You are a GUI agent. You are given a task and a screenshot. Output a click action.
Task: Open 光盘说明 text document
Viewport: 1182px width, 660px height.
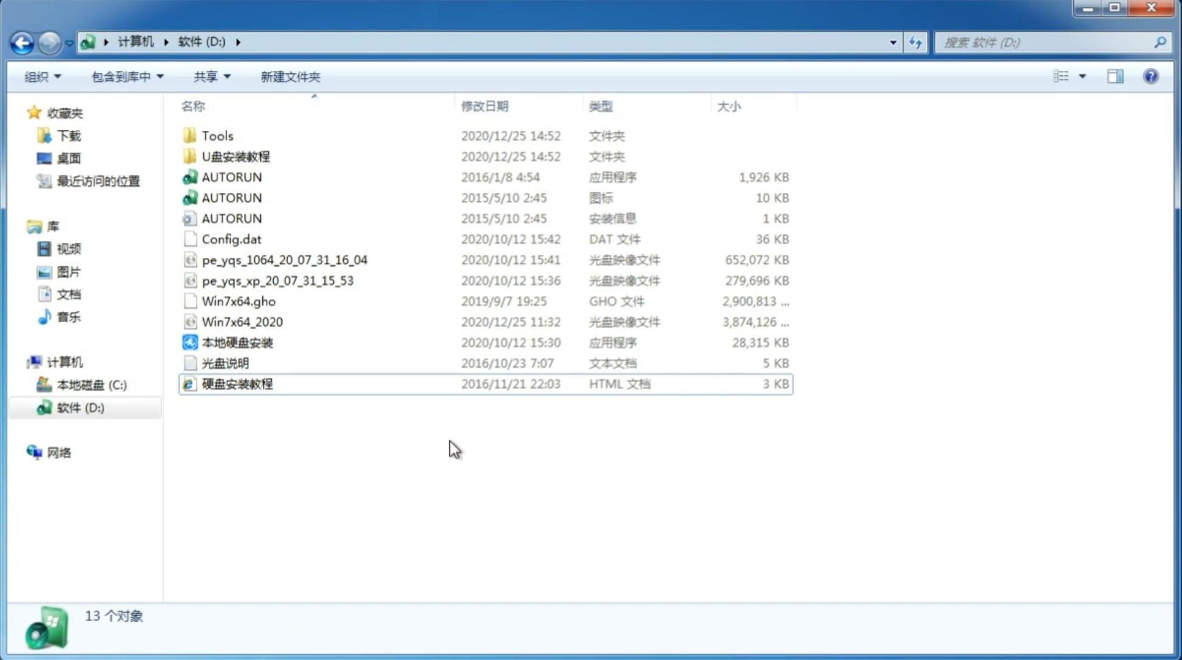click(x=225, y=362)
